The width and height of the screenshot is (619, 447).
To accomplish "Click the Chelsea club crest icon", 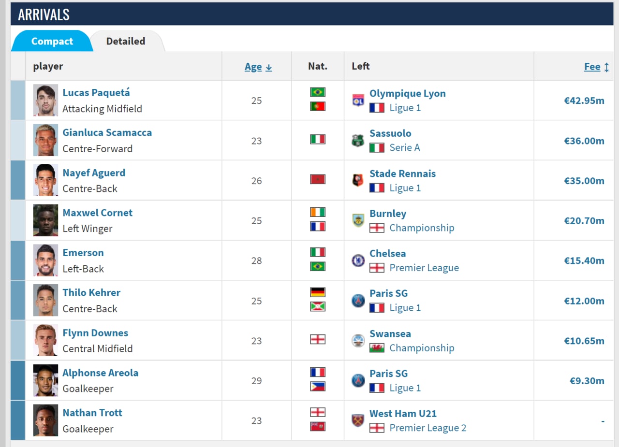I will [x=358, y=260].
